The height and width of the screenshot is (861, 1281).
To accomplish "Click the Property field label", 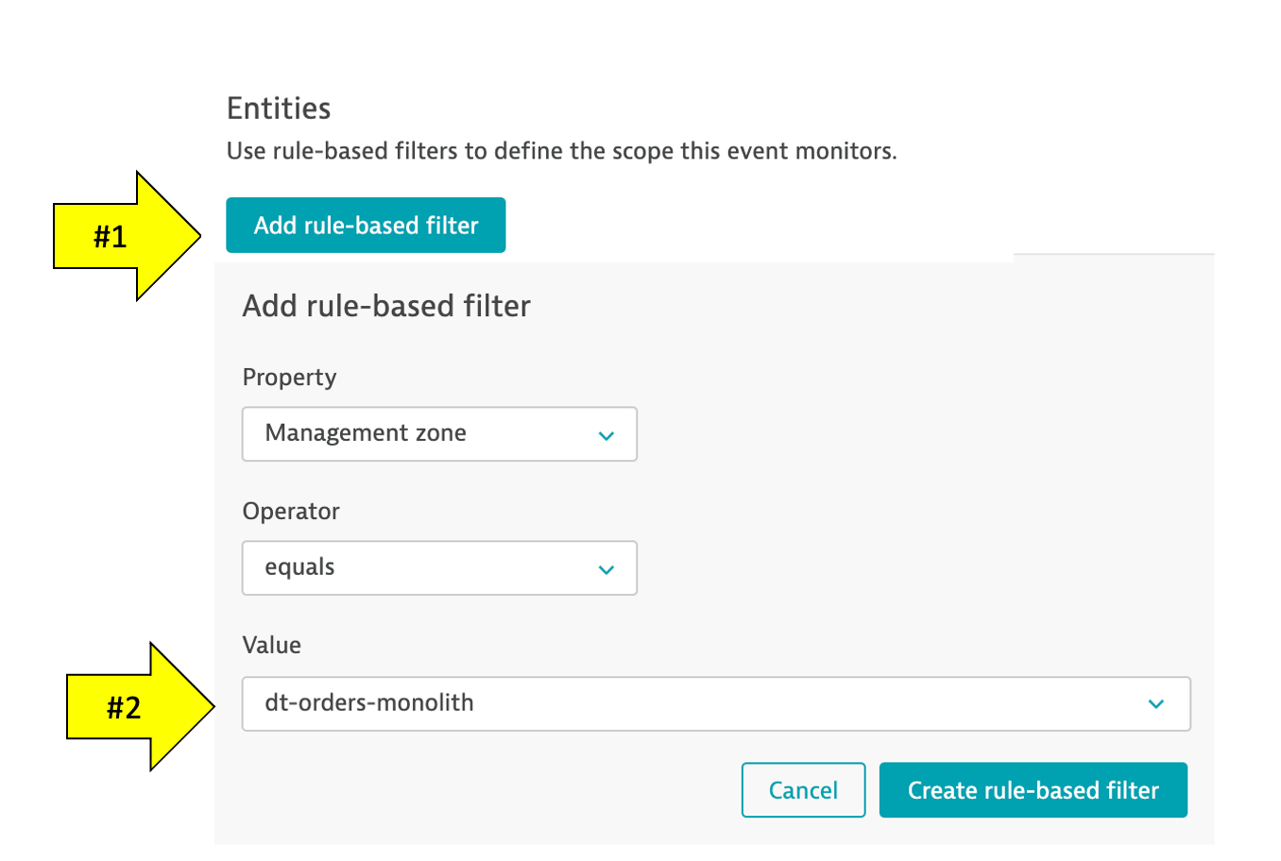I will [x=289, y=378].
